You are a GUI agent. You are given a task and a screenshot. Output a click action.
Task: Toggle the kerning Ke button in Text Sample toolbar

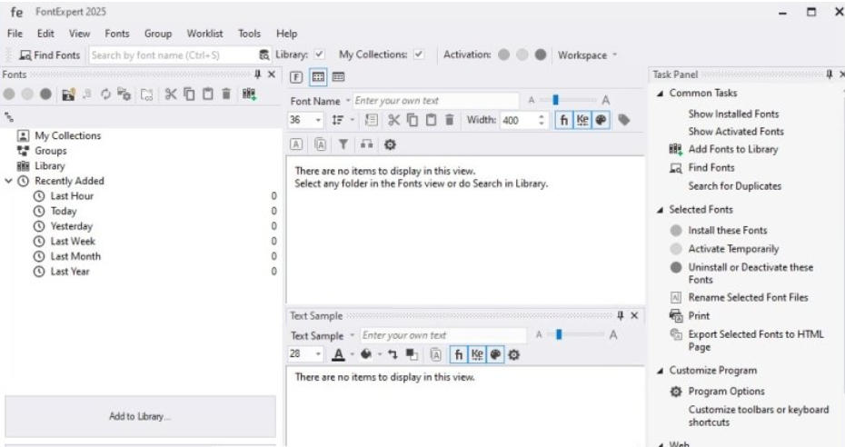click(x=477, y=354)
